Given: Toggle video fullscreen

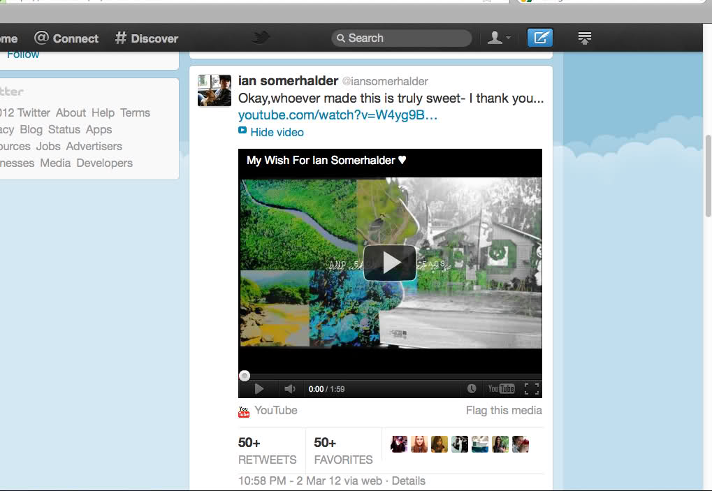Looking at the screenshot, I should coord(532,389).
